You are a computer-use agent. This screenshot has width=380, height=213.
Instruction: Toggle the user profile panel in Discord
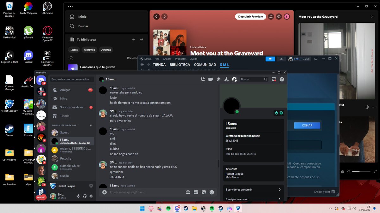234,80
